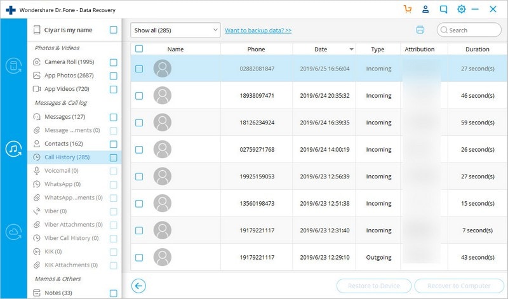Click Recover to Computer button
This screenshot has height=299, width=508.
point(458,286)
